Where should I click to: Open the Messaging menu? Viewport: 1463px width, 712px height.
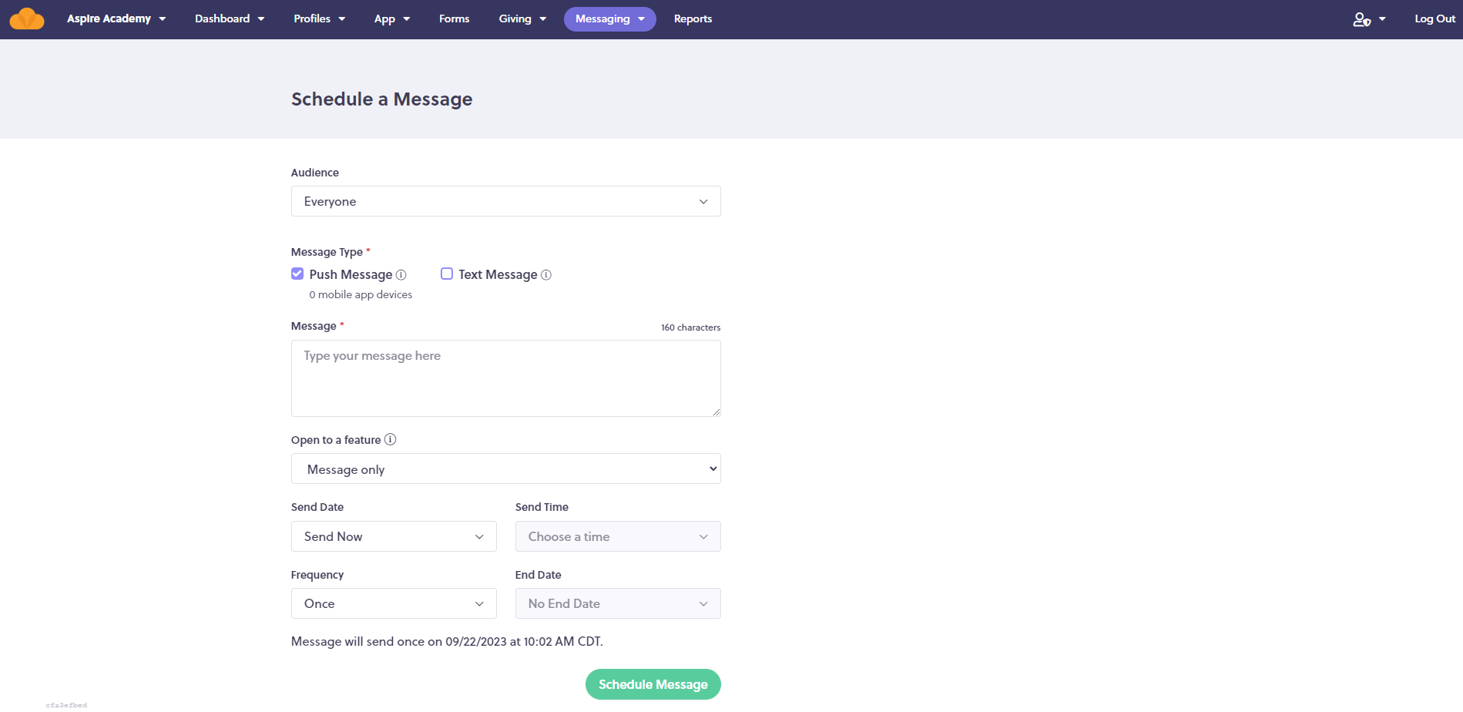click(x=609, y=18)
